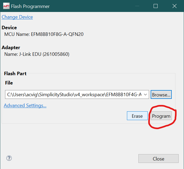Click the Device heading
This screenshot has width=184, height=169.
pos(9,28)
